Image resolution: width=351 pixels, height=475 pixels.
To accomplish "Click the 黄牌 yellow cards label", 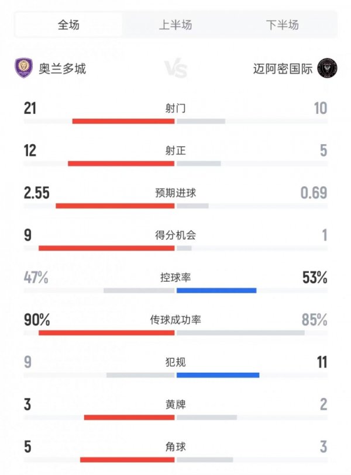I will coord(175,405).
